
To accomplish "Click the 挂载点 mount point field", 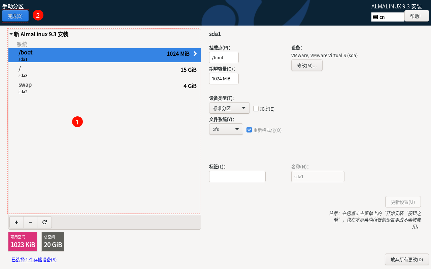I will [x=224, y=57].
